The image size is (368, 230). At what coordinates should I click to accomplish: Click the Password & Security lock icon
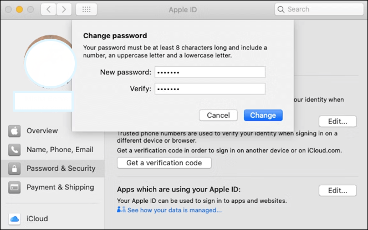[x=14, y=169]
